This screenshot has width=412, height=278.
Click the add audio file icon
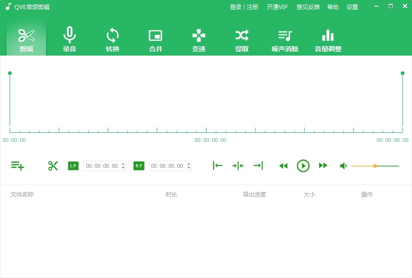[x=18, y=165]
